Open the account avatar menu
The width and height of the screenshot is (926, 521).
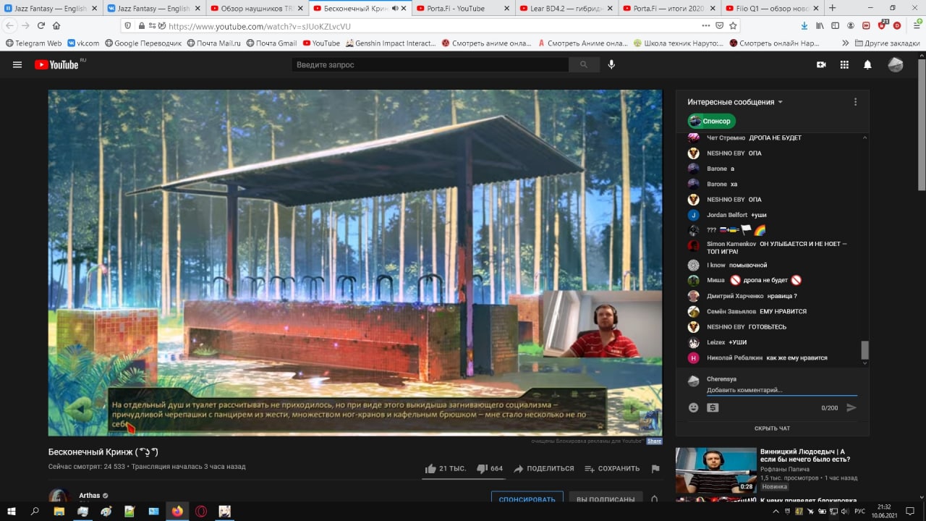pos(896,64)
